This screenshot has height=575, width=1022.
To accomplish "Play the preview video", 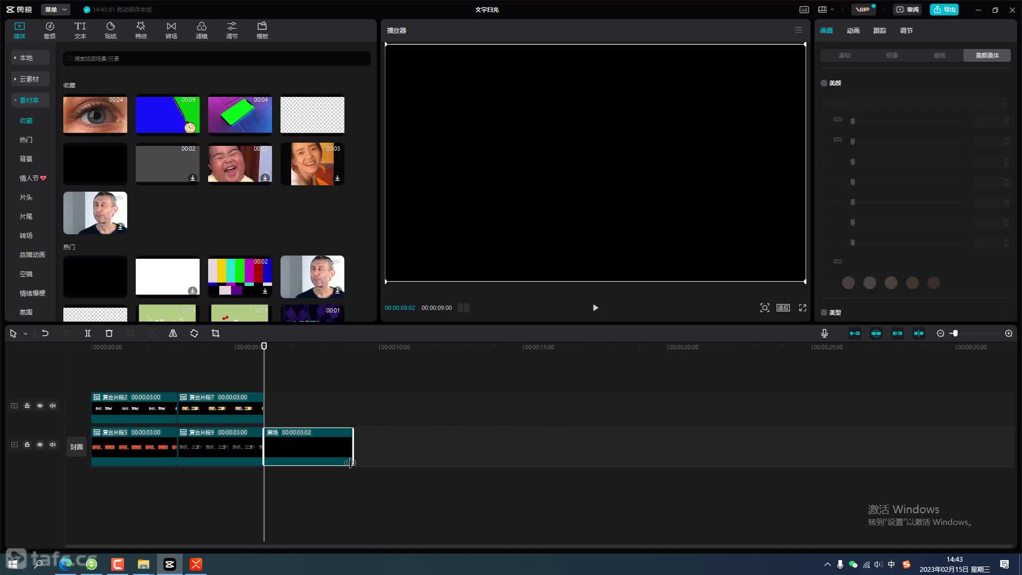I will pyautogui.click(x=596, y=308).
